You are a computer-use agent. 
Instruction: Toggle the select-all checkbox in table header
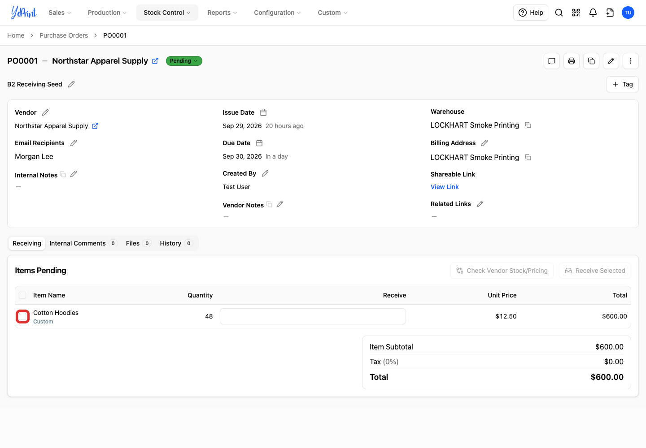(x=22, y=295)
